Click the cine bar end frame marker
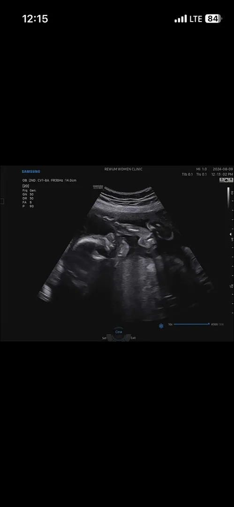The image size is (234, 507). [209, 323]
